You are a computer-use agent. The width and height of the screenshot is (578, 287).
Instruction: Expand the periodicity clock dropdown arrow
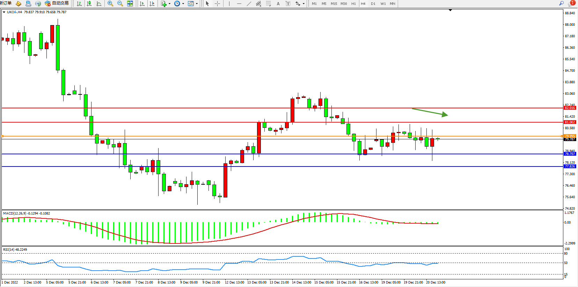point(183,3)
